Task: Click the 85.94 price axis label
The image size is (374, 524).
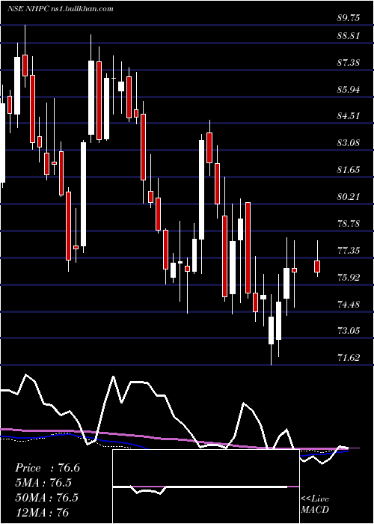Action: (349, 89)
